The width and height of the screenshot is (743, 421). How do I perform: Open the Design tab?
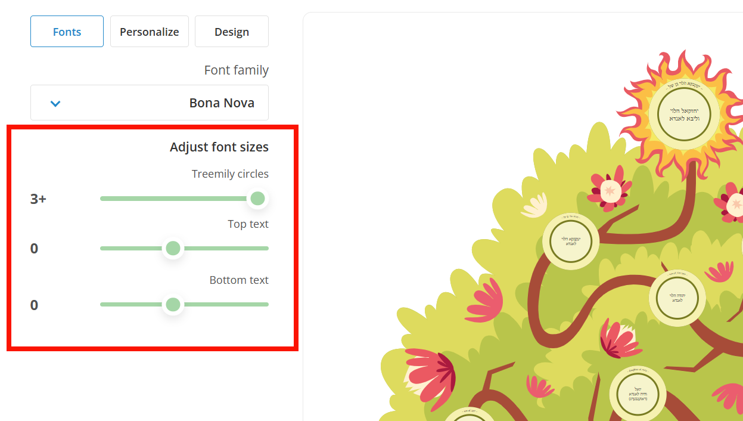(x=231, y=32)
